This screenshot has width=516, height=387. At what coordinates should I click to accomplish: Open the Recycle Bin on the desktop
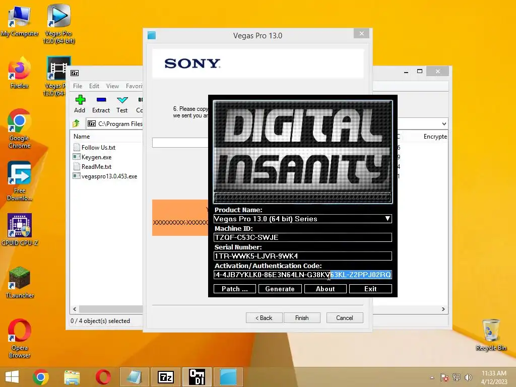491,335
